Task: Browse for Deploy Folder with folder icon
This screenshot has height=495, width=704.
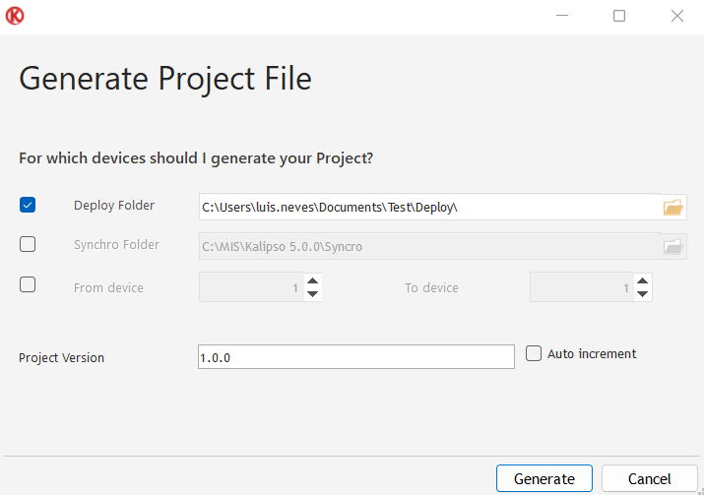Action: [672, 207]
